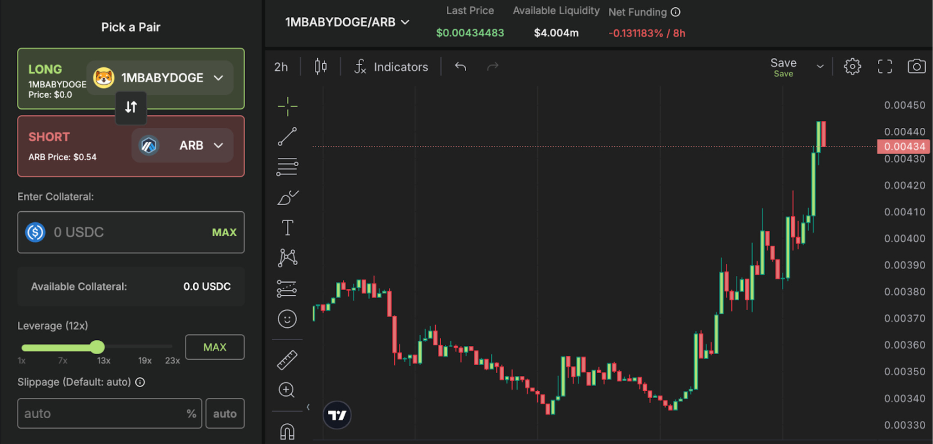Show Net Funding info tooltip

pyautogui.click(x=676, y=12)
